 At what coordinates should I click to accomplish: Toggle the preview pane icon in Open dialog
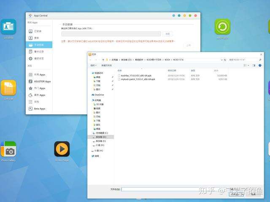(x=254, y=66)
